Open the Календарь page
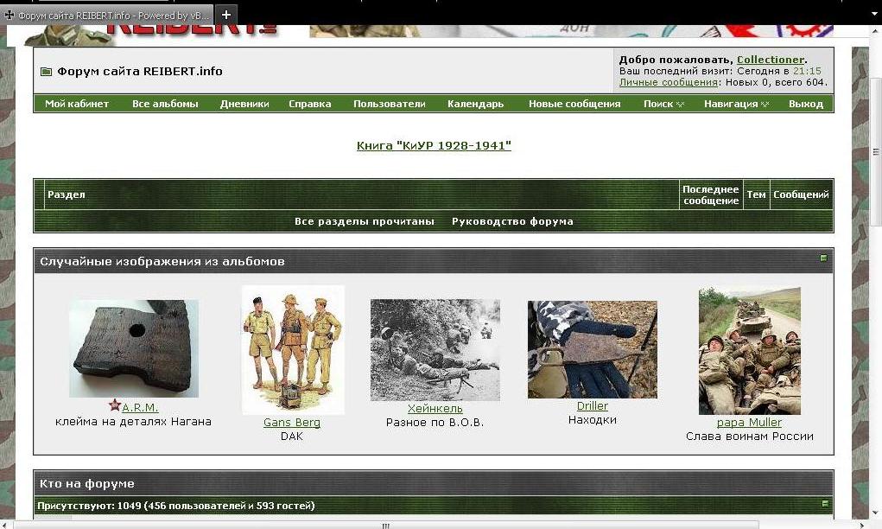The height and width of the screenshot is (529, 882). 475,104
